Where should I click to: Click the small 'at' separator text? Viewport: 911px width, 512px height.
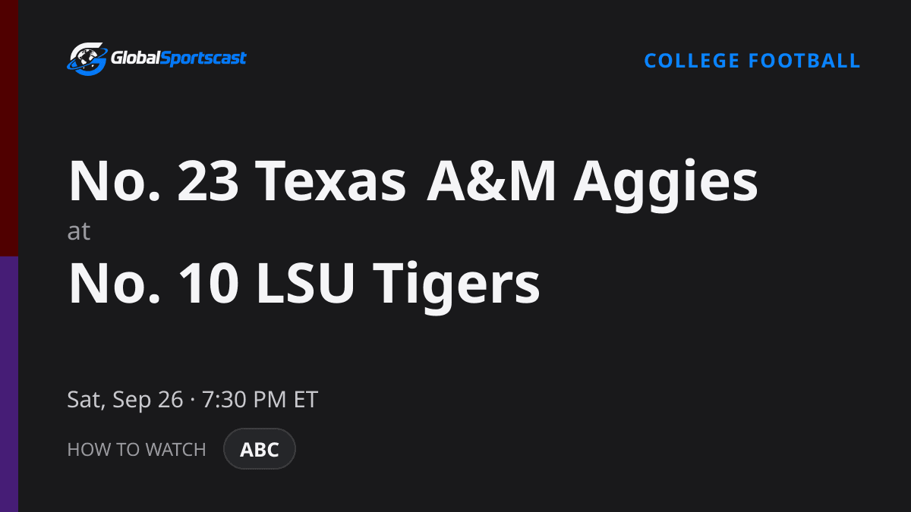pyautogui.click(x=79, y=232)
